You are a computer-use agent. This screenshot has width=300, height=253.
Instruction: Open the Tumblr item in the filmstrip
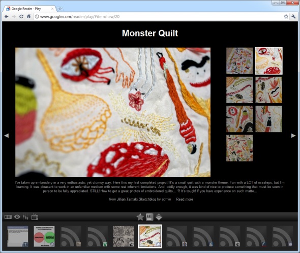tap(18, 236)
